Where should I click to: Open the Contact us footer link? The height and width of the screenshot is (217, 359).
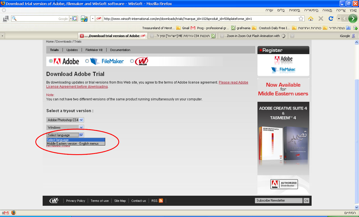tap(139, 201)
